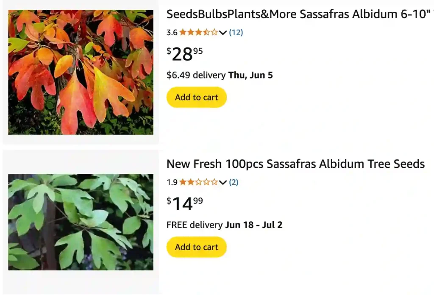
Task: Open the New Fresh 100pcs Sassafras Albidum listing
Action: (x=296, y=164)
